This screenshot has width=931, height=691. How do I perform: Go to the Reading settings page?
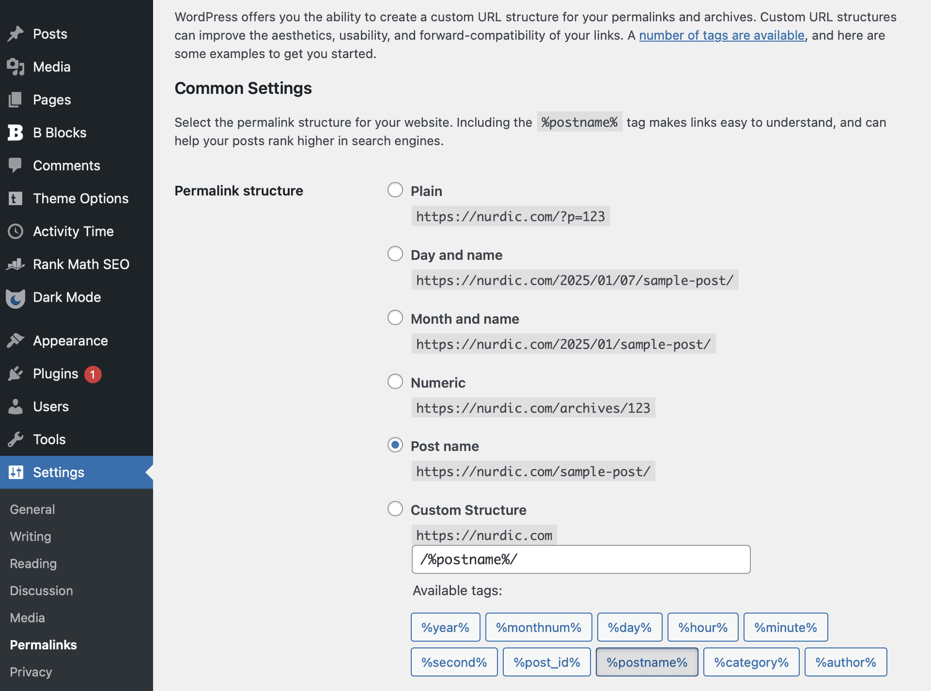pyautogui.click(x=33, y=564)
